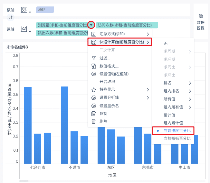The width and height of the screenshot is (210, 183).
Task: Choose 开启堆积 menu entry
Action: coord(107,82)
